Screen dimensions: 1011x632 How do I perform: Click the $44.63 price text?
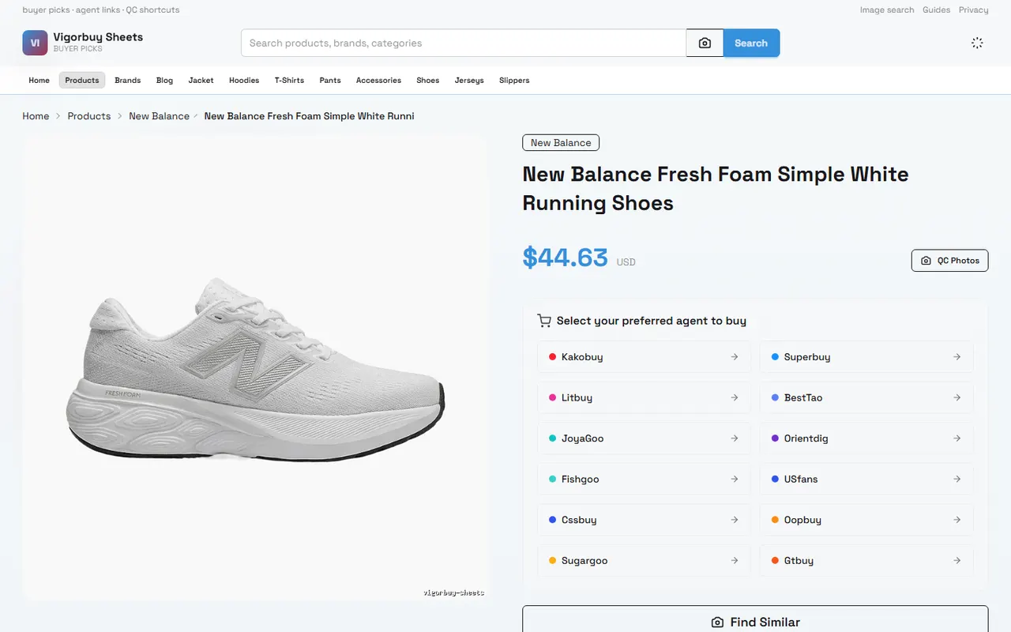click(565, 258)
